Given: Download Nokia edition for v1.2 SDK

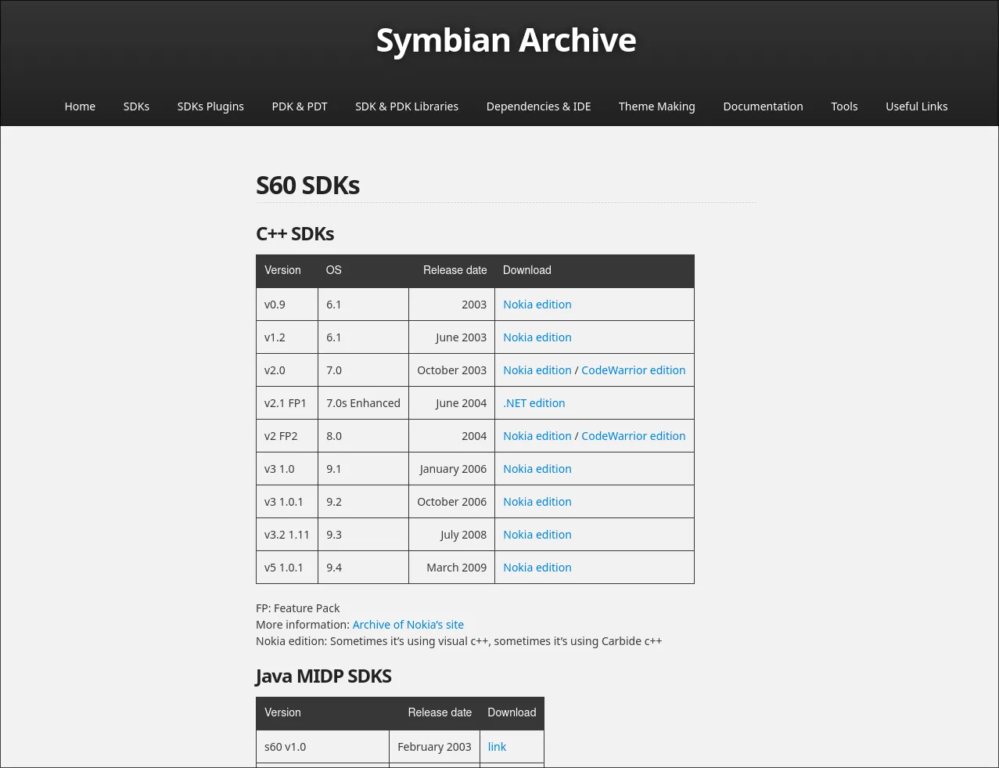Looking at the screenshot, I should pyautogui.click(x=537, y=337).
